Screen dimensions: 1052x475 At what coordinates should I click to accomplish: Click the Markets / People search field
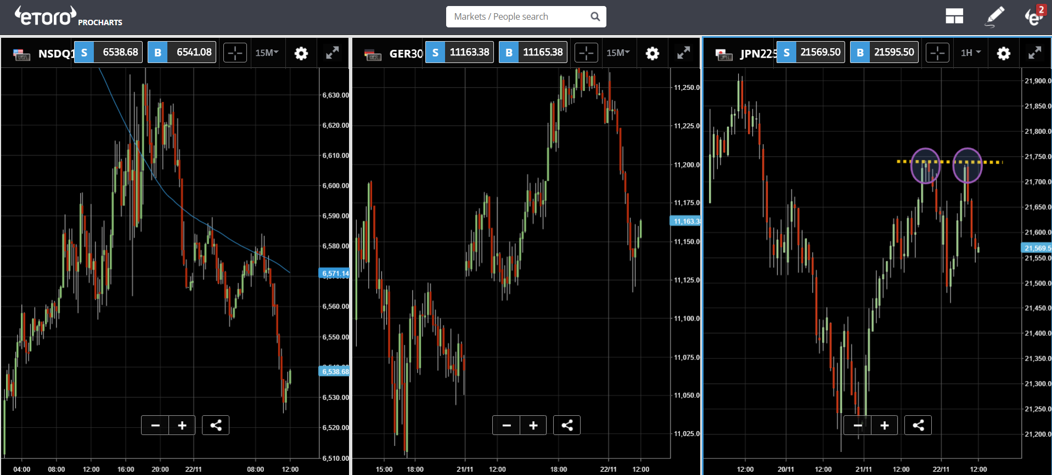point(526,16)
